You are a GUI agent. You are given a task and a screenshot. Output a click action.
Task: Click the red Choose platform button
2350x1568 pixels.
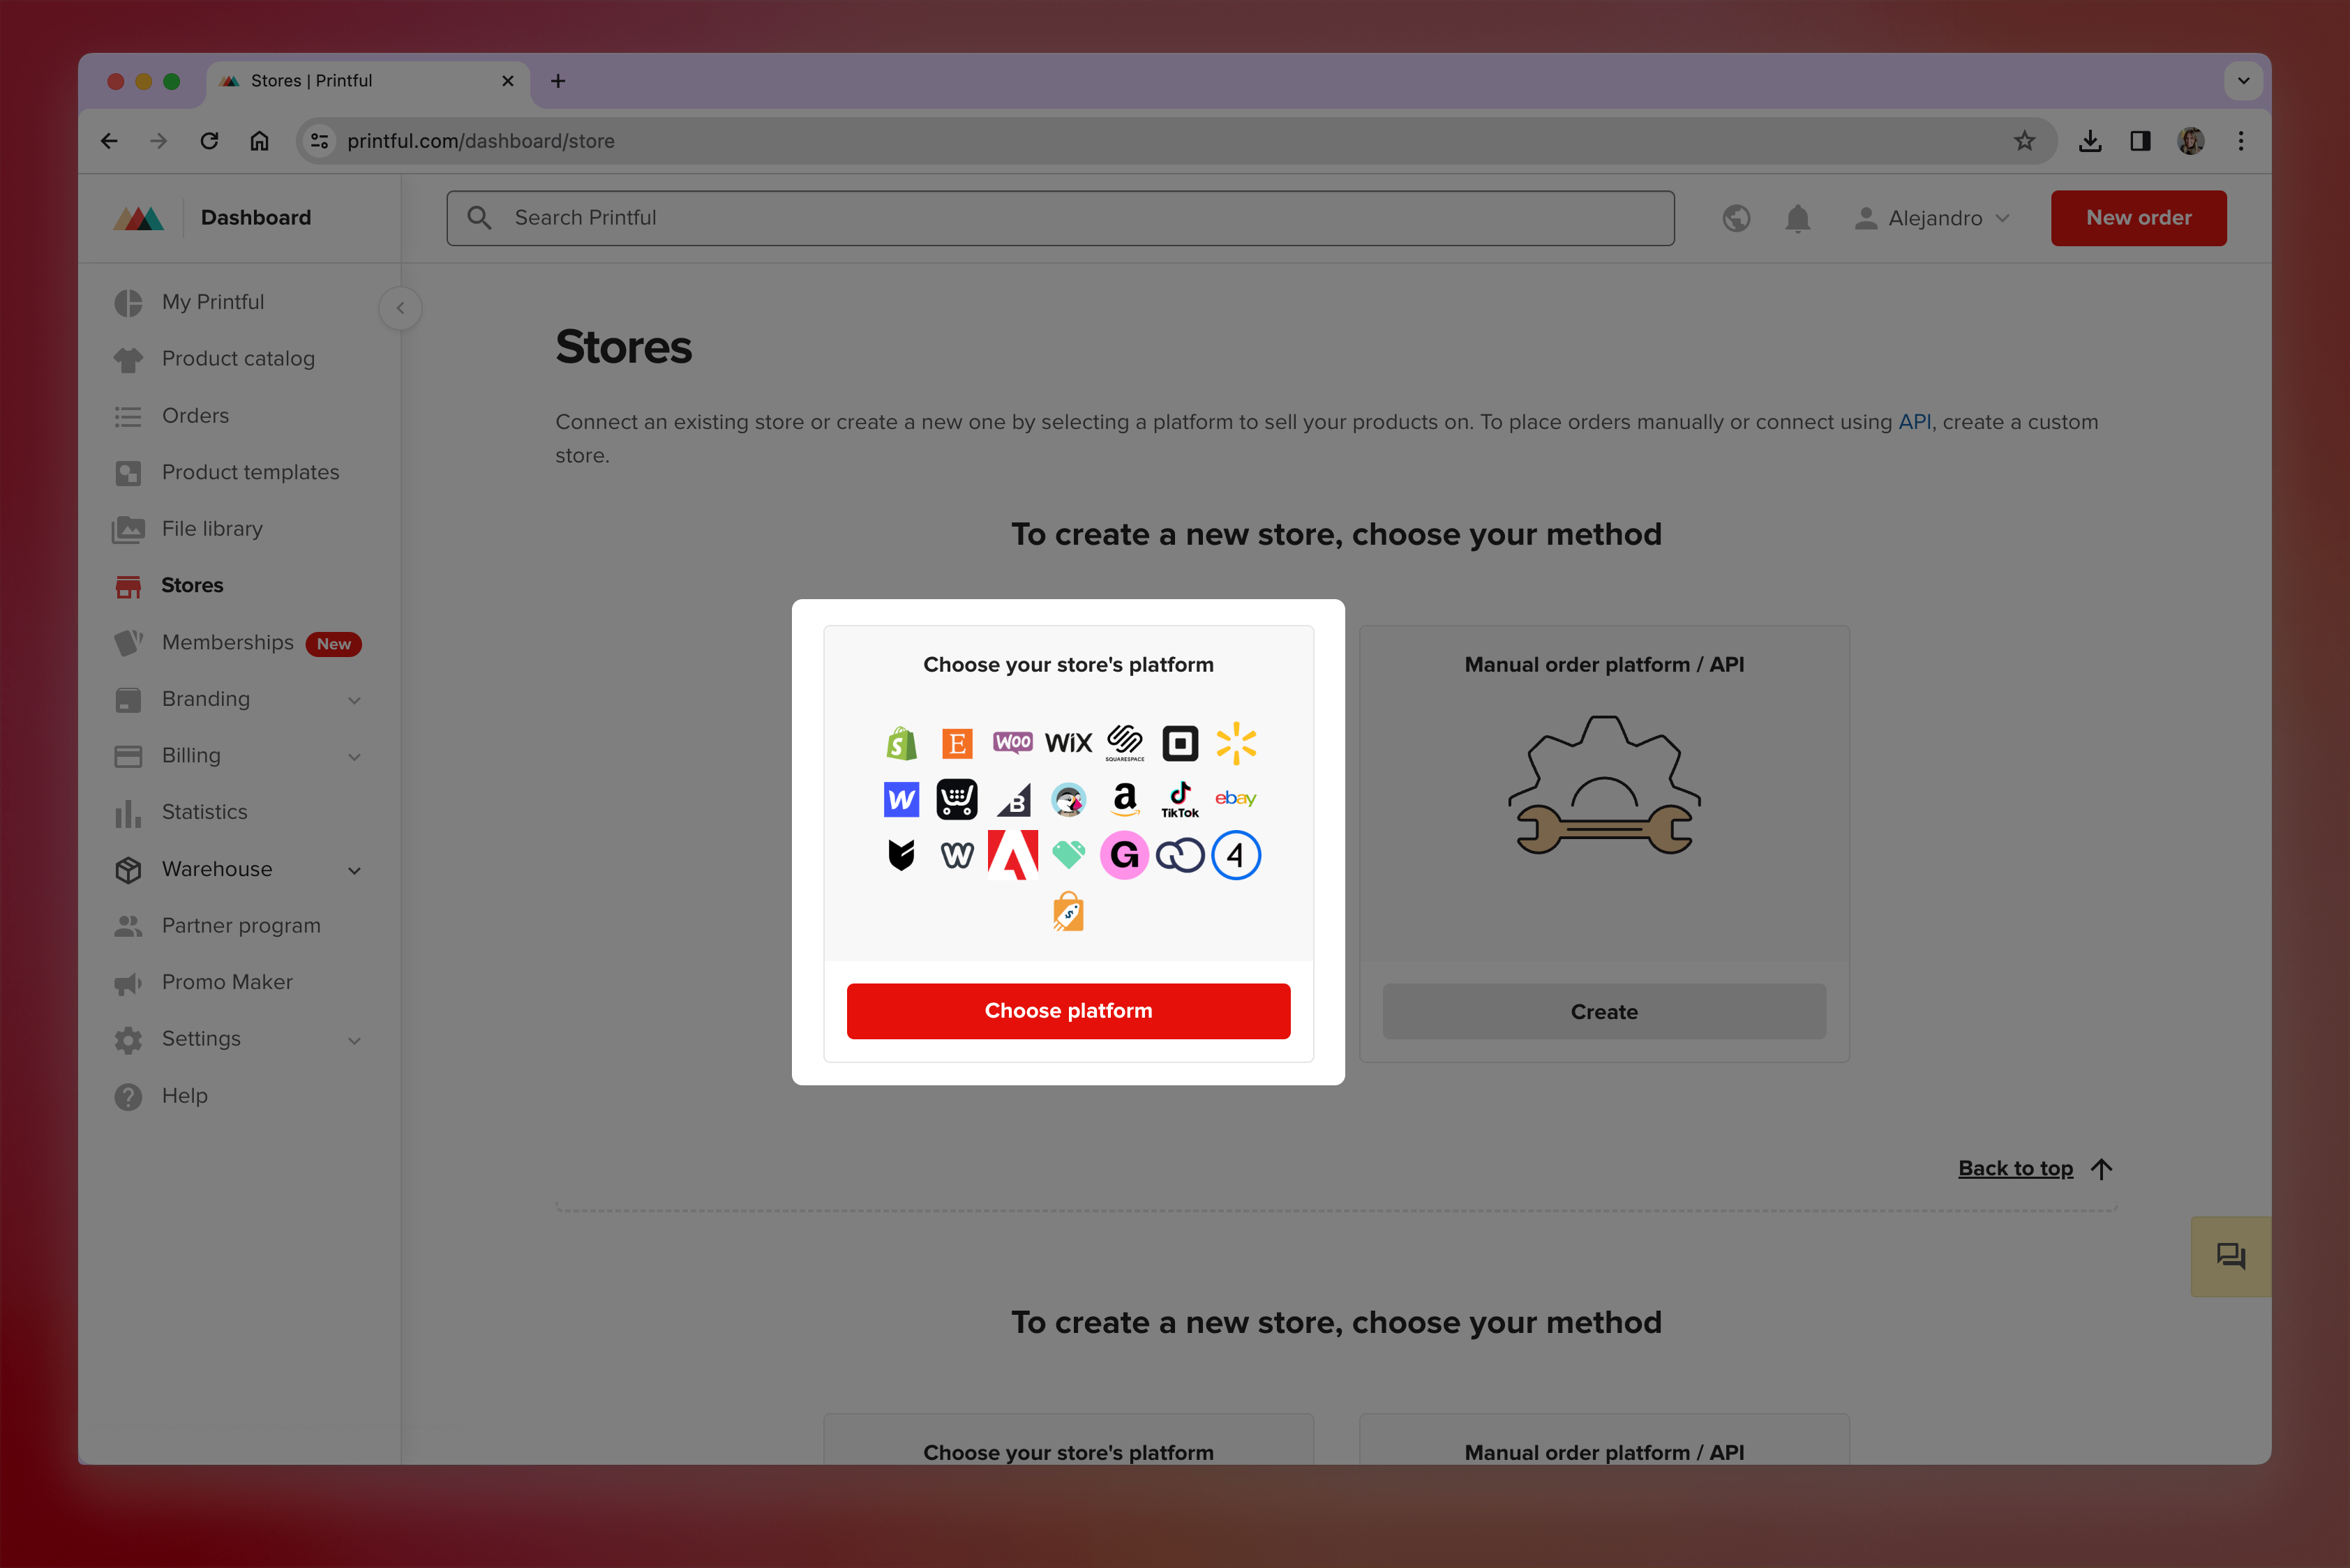(x=1068, y=1010)
